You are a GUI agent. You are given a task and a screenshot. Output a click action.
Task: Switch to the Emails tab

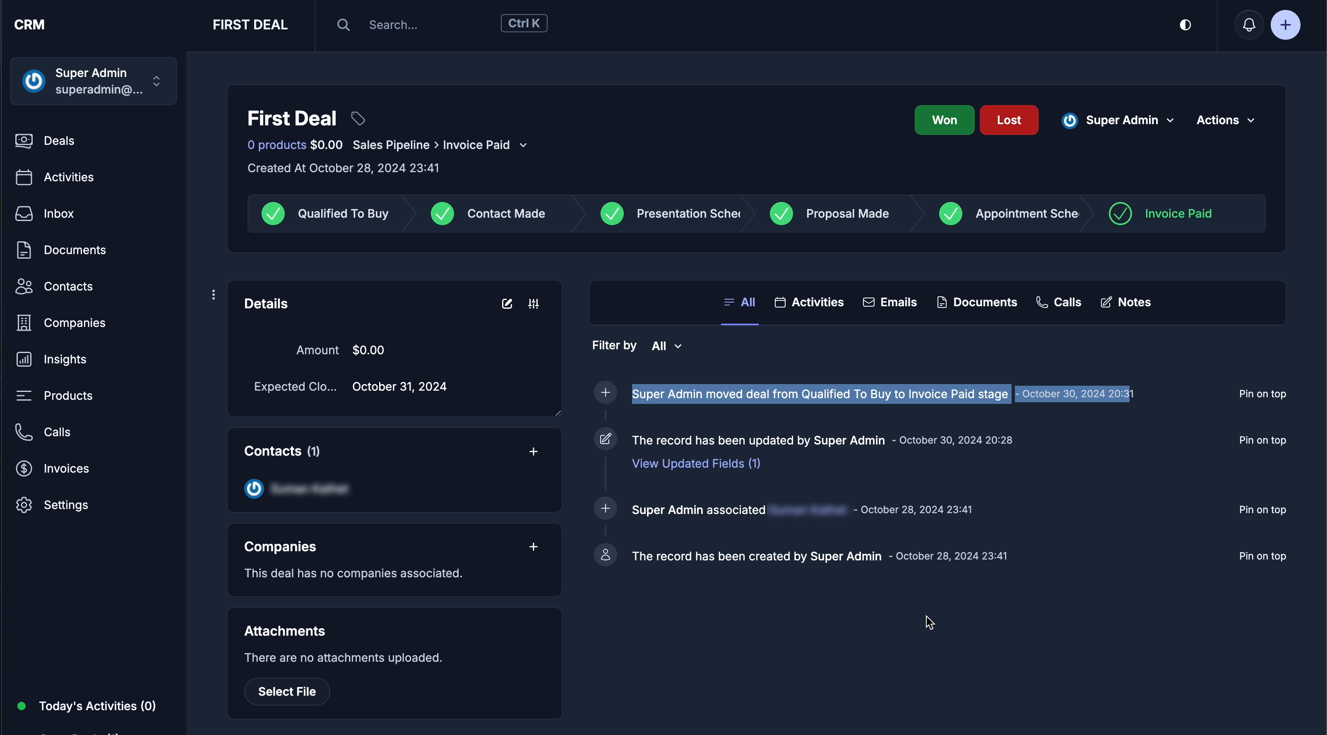pos(889,303)
